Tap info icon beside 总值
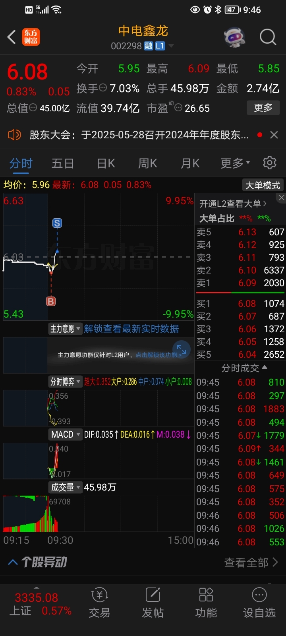This screenshot has width=286, height=636. [x=33, y=108]
